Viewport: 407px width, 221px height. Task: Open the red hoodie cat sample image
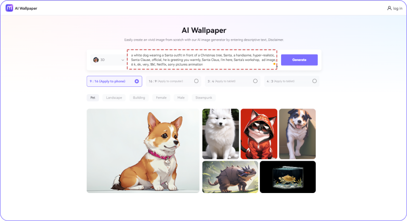point(259,134)
